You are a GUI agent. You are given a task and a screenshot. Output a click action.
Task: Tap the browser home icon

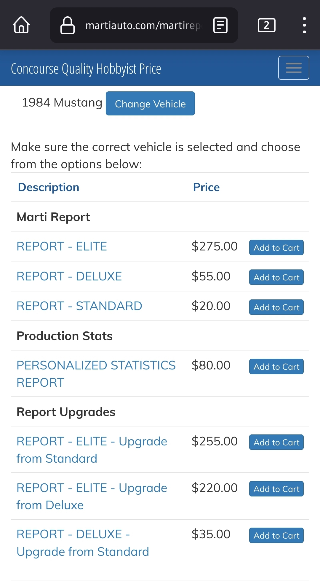pos(21,25)
